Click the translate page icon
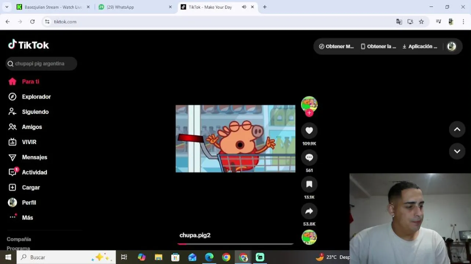 pyautogui.click(x=399, y=22)
